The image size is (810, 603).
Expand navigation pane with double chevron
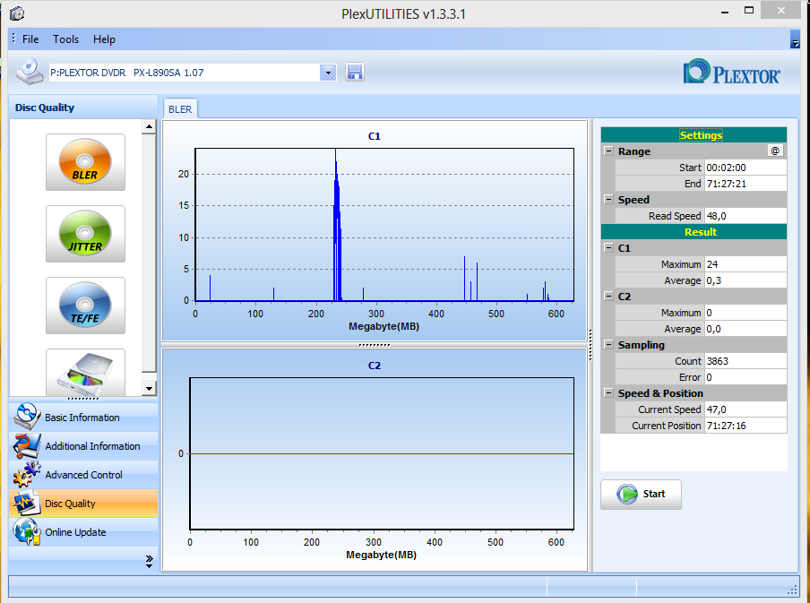(x=149, y=561)
